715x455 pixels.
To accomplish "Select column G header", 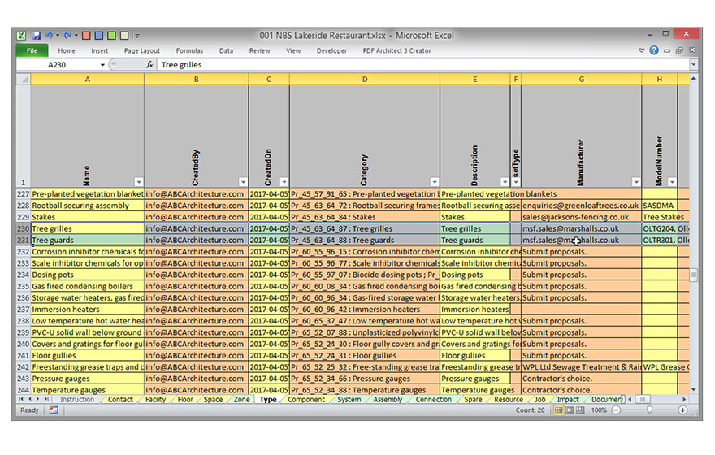I will pyautogui.click(x=582, y=80).
